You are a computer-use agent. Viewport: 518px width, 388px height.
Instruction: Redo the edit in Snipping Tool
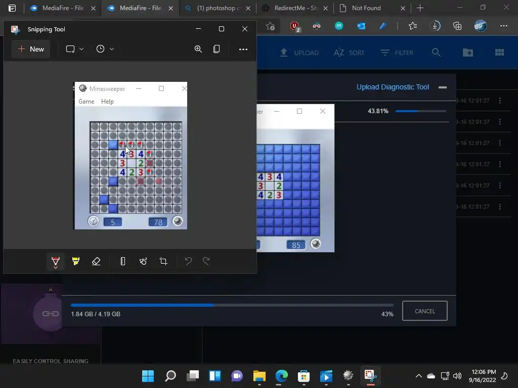(206, 261)
